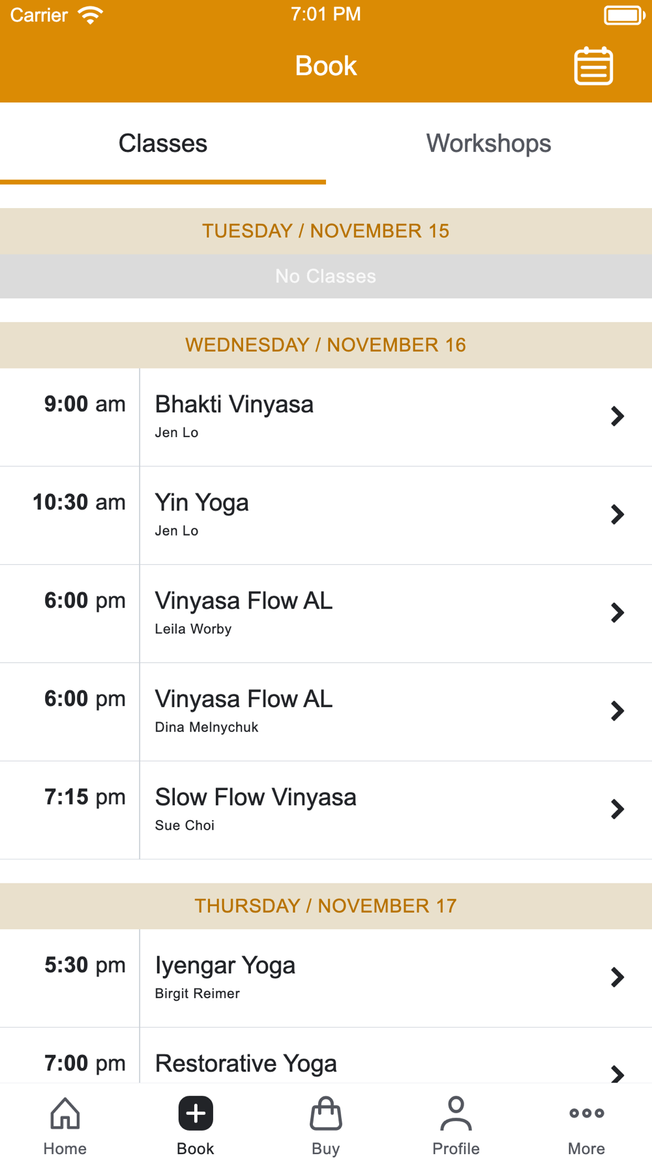
Task: Tap the No Classes banner
Action: (x=326, y=277)
